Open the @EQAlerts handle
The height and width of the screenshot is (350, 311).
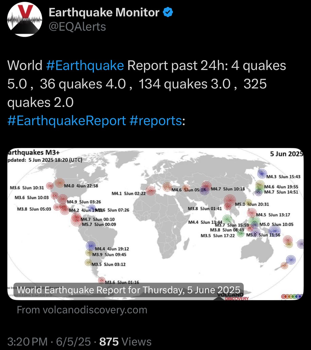(x=77, y=27)
